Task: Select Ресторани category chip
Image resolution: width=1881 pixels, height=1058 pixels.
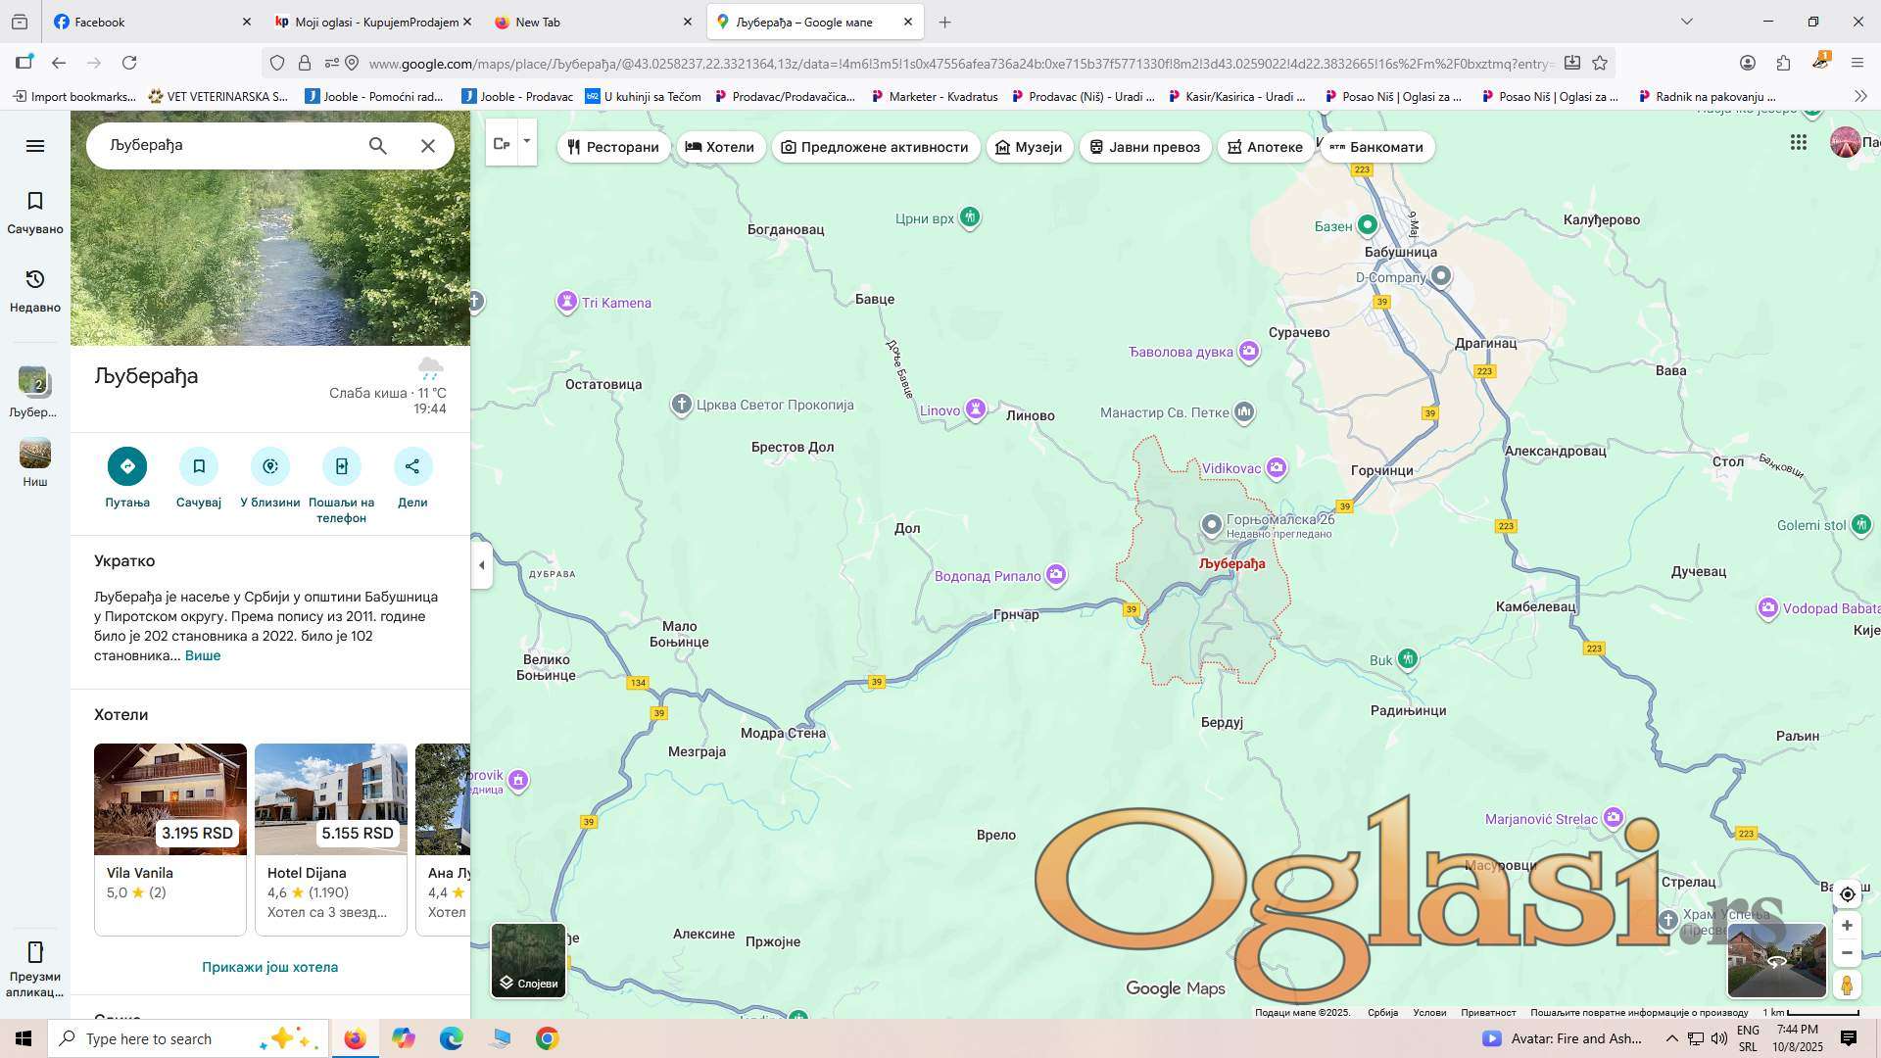Action: click(613, 147)
